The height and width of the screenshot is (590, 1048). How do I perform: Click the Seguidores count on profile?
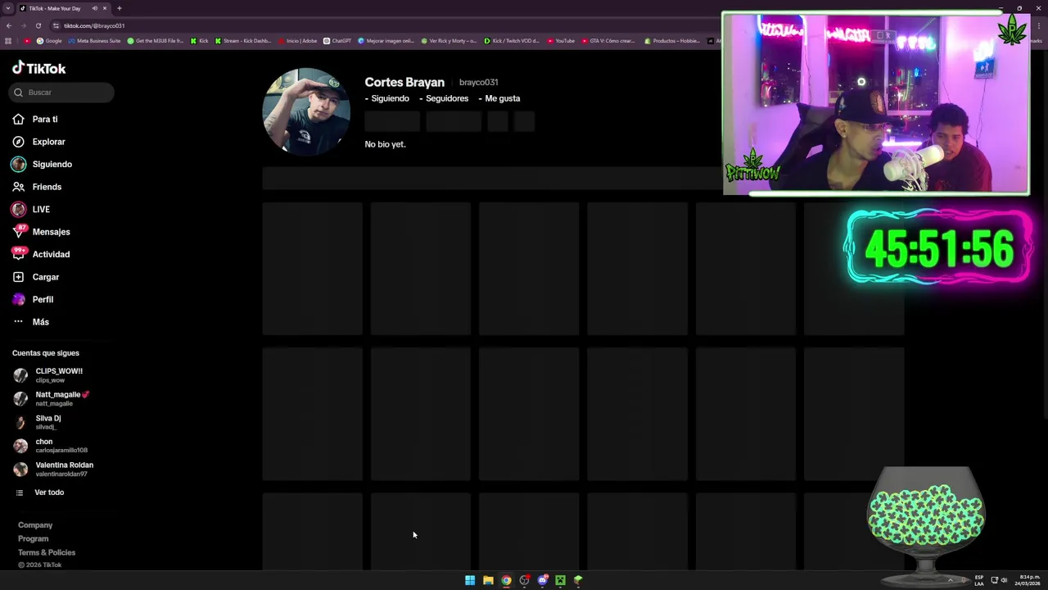[x=444, y=98]
